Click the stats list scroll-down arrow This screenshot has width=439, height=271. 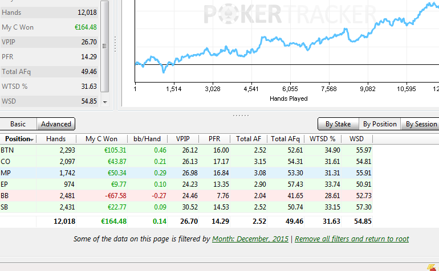(x=105, y=102)
